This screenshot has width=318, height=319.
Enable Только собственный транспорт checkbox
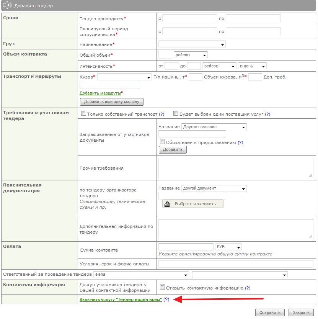(x=83, y=114)
